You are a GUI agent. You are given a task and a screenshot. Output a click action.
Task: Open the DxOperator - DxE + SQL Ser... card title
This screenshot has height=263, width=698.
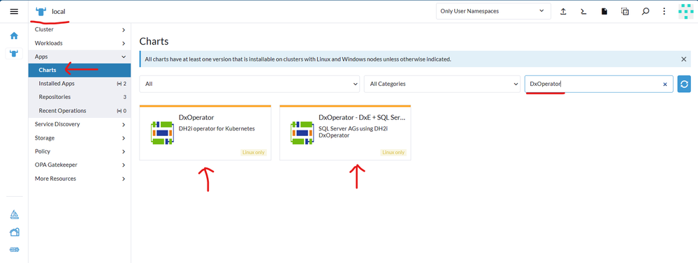362,118
